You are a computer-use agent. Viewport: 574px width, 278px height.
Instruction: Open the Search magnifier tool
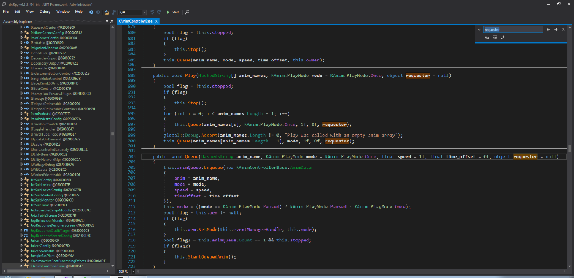187,12
